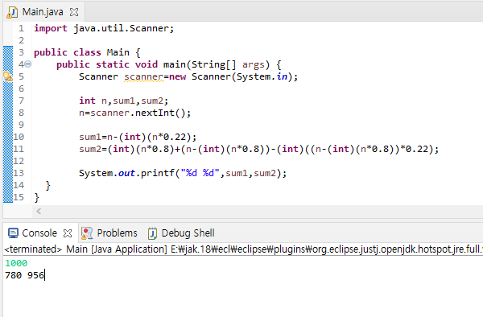Click the warning marker icon at line 5
The height and width of the screenshot is (317, 483).
coord(8,76)
